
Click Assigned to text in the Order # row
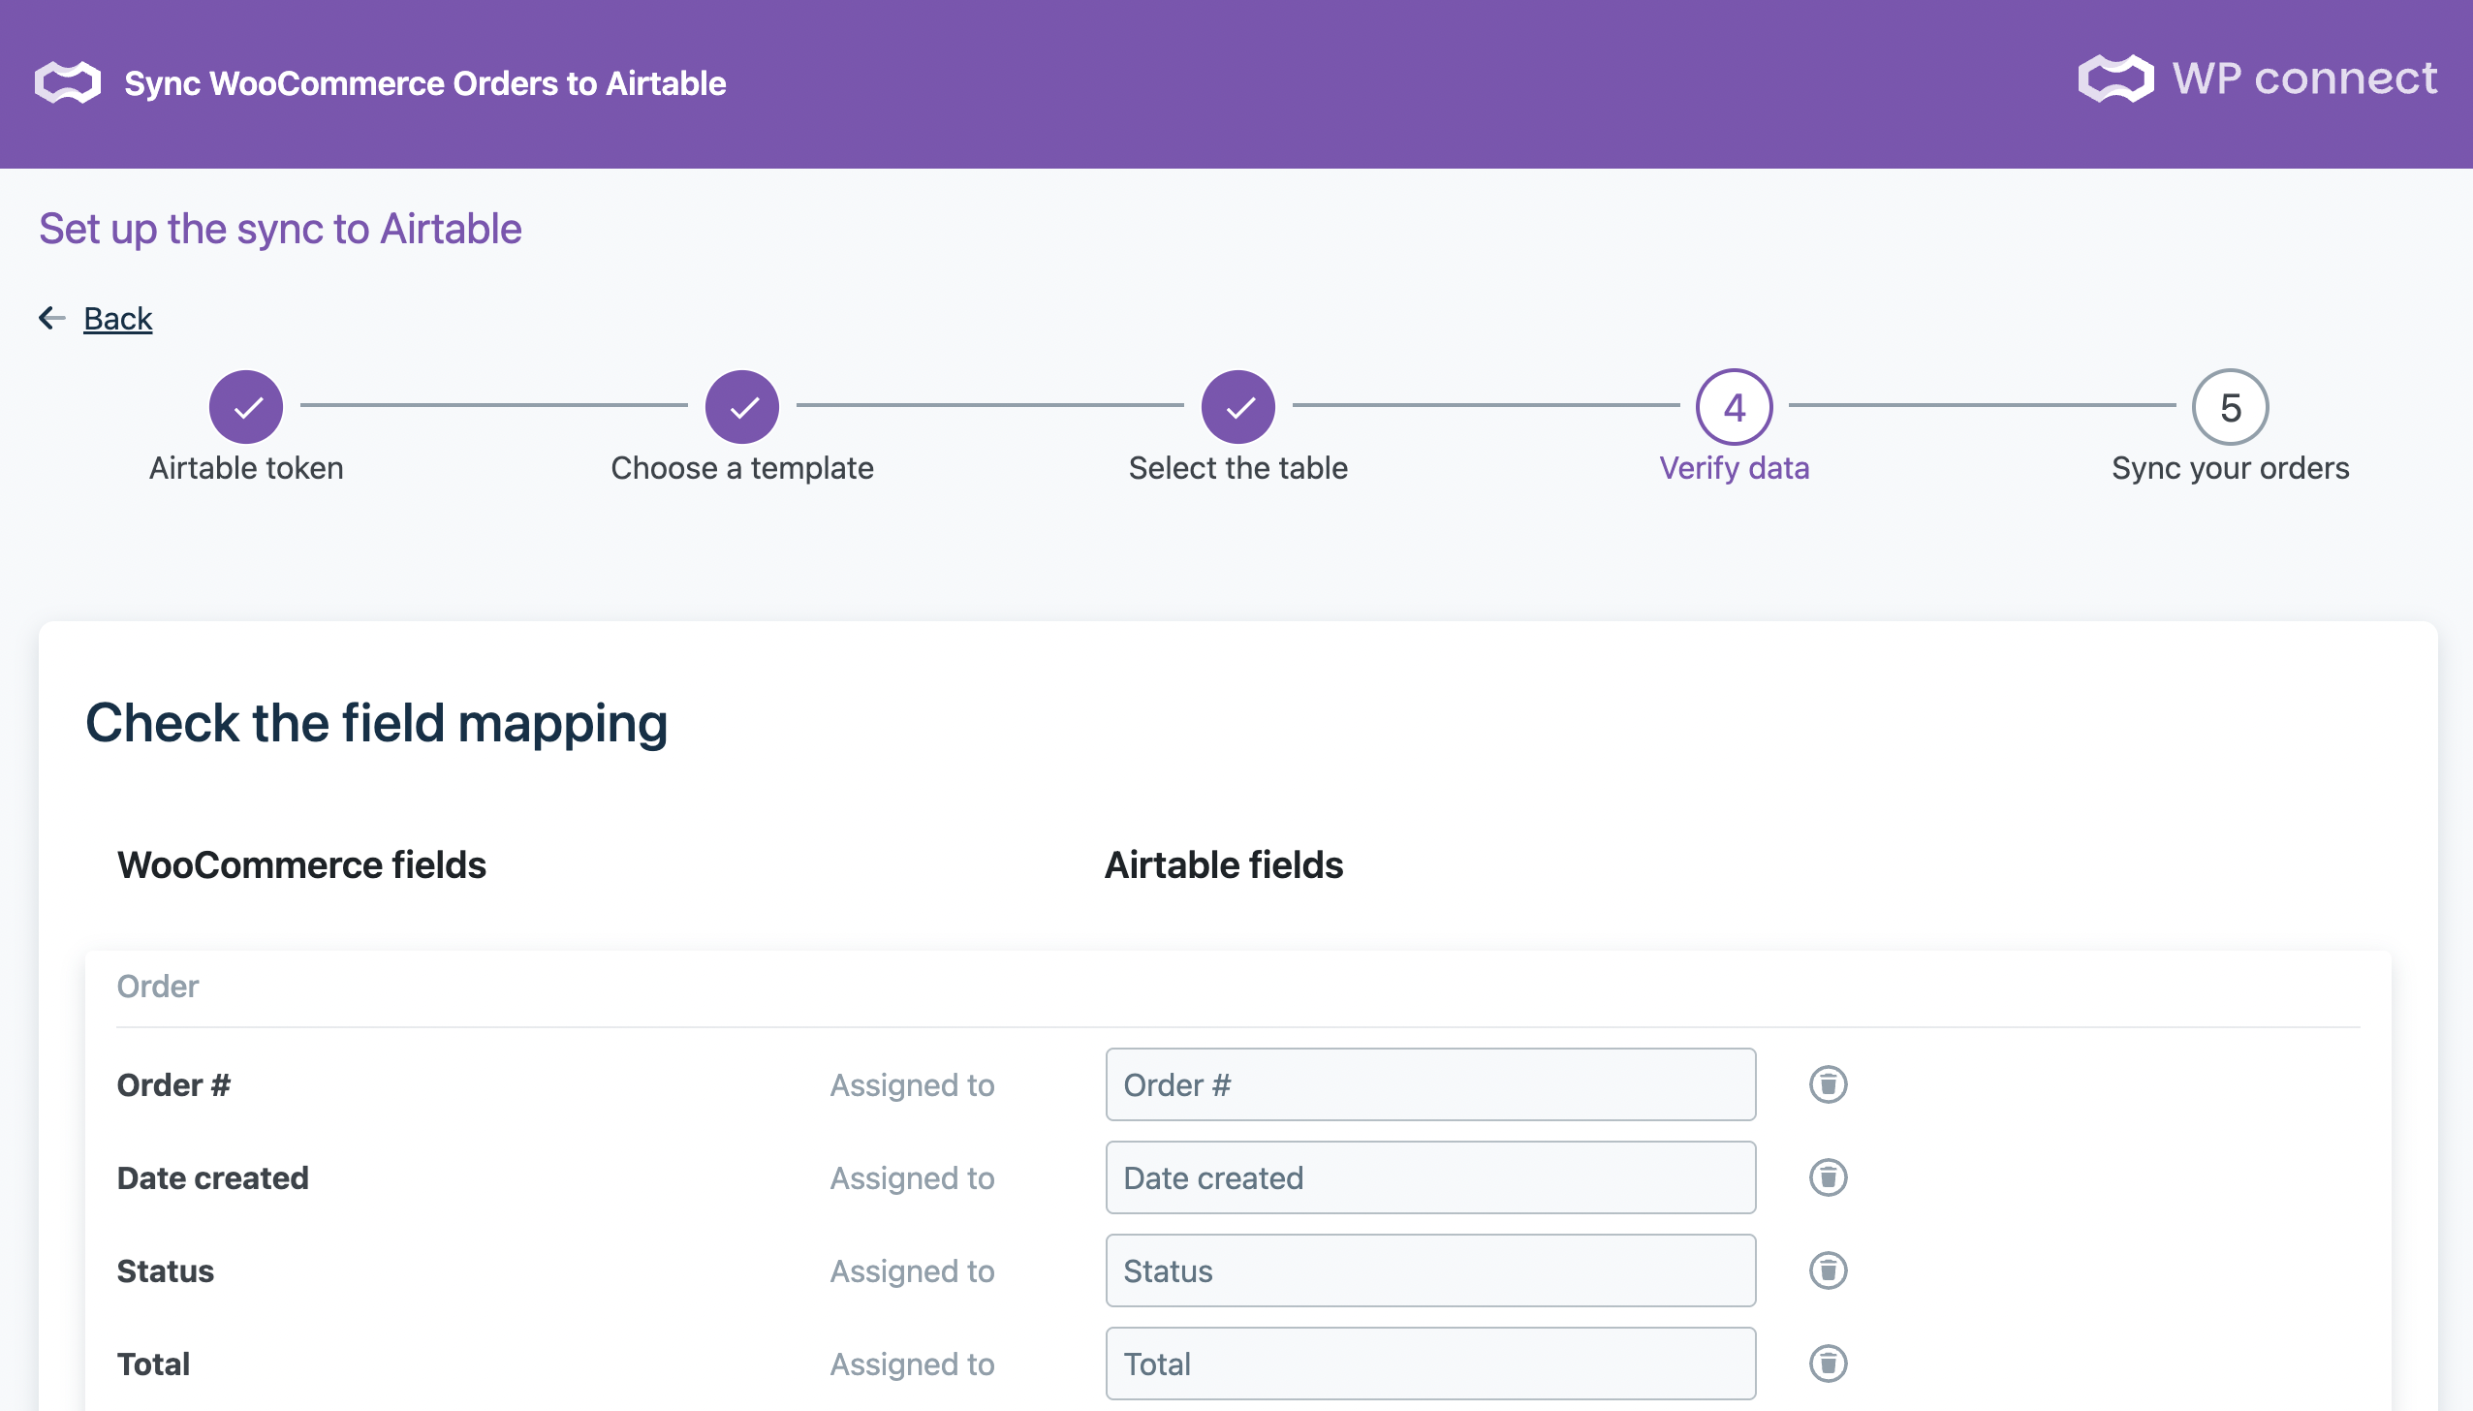click(912, 1084)
